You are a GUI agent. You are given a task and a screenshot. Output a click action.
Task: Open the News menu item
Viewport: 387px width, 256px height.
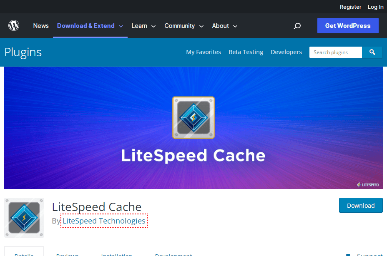pos(41,26)
